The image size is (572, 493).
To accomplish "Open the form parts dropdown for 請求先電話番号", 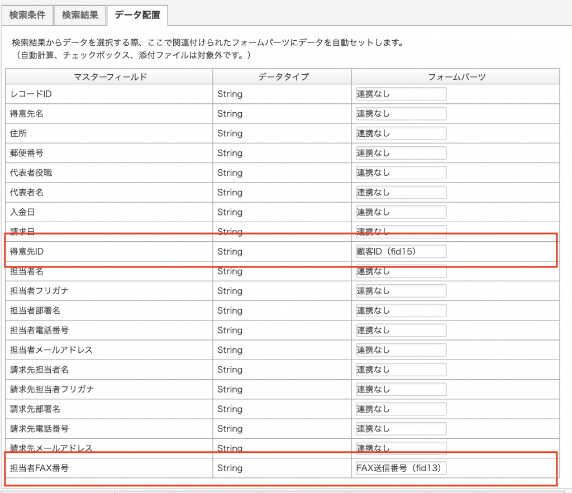I will (x=401, y=429).
